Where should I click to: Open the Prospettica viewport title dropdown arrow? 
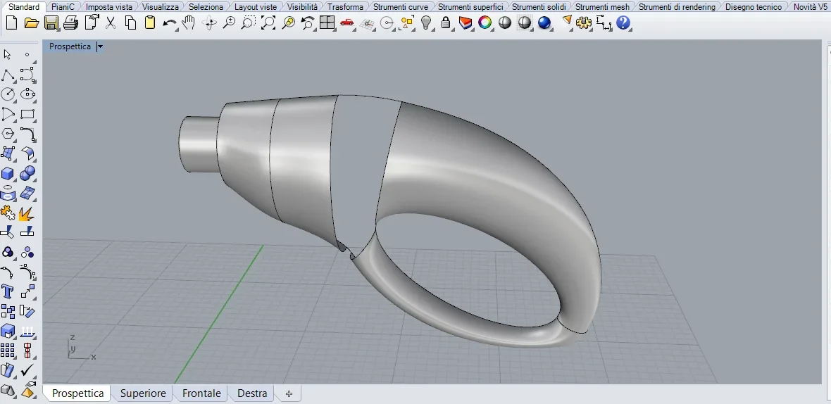point(99,46)
